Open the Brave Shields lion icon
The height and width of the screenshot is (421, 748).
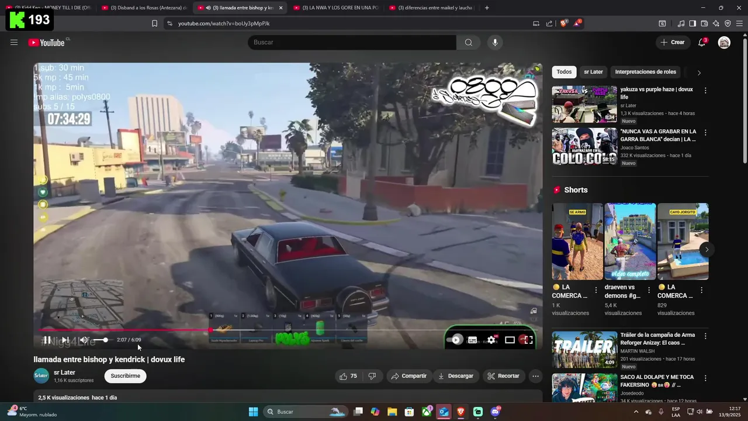pyautogui.click(x=564, y=23)
